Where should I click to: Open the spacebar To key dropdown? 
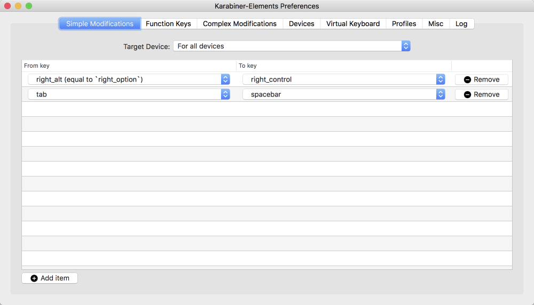[x=343, y=94]
